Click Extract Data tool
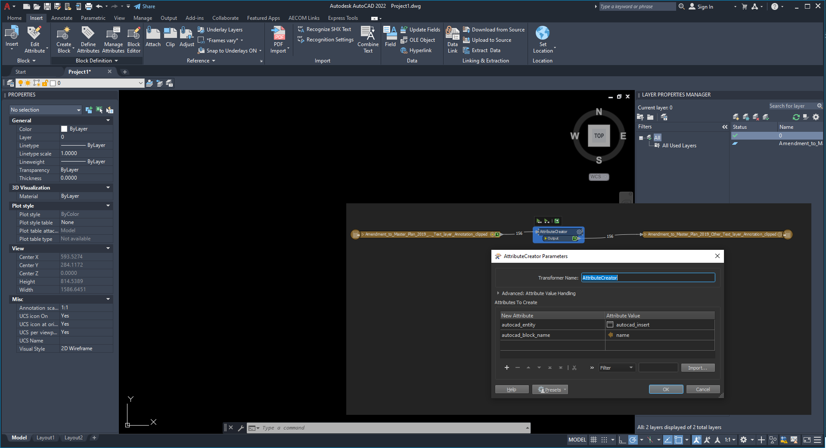Viewport: 826px width, 448px height. [x=481, y=50]
